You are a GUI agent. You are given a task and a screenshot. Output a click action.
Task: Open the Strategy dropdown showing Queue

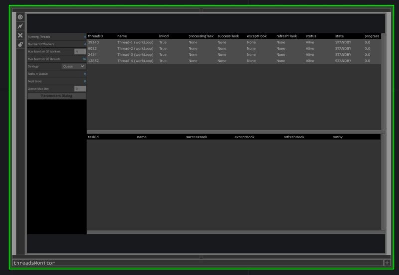(x=73, y=66)
